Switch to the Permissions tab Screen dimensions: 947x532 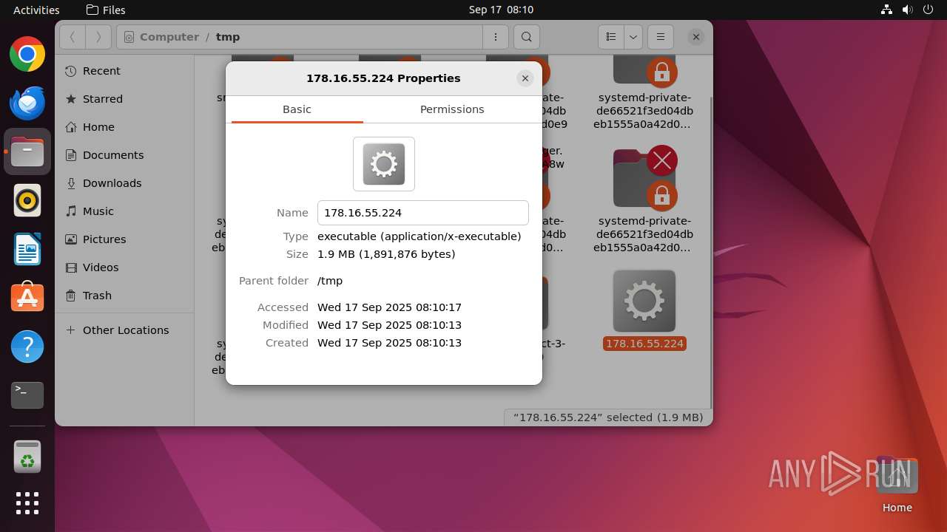(x=452, y=109)
